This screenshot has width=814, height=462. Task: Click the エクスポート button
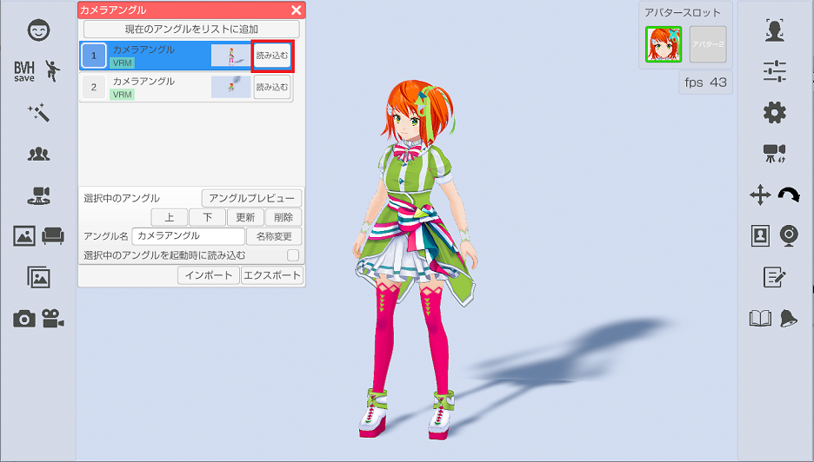click(x=272, y=275)
